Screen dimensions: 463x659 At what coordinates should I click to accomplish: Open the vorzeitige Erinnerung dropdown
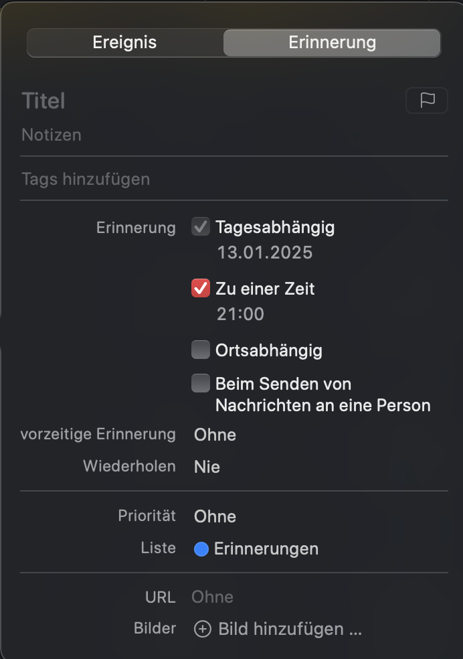click(215, 435)
